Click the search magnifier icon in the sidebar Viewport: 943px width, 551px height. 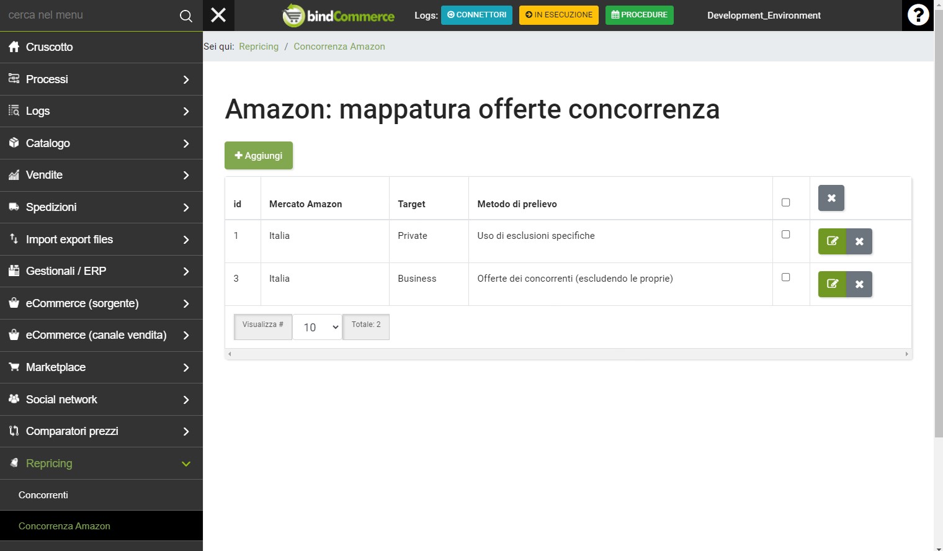coord(185,15)
